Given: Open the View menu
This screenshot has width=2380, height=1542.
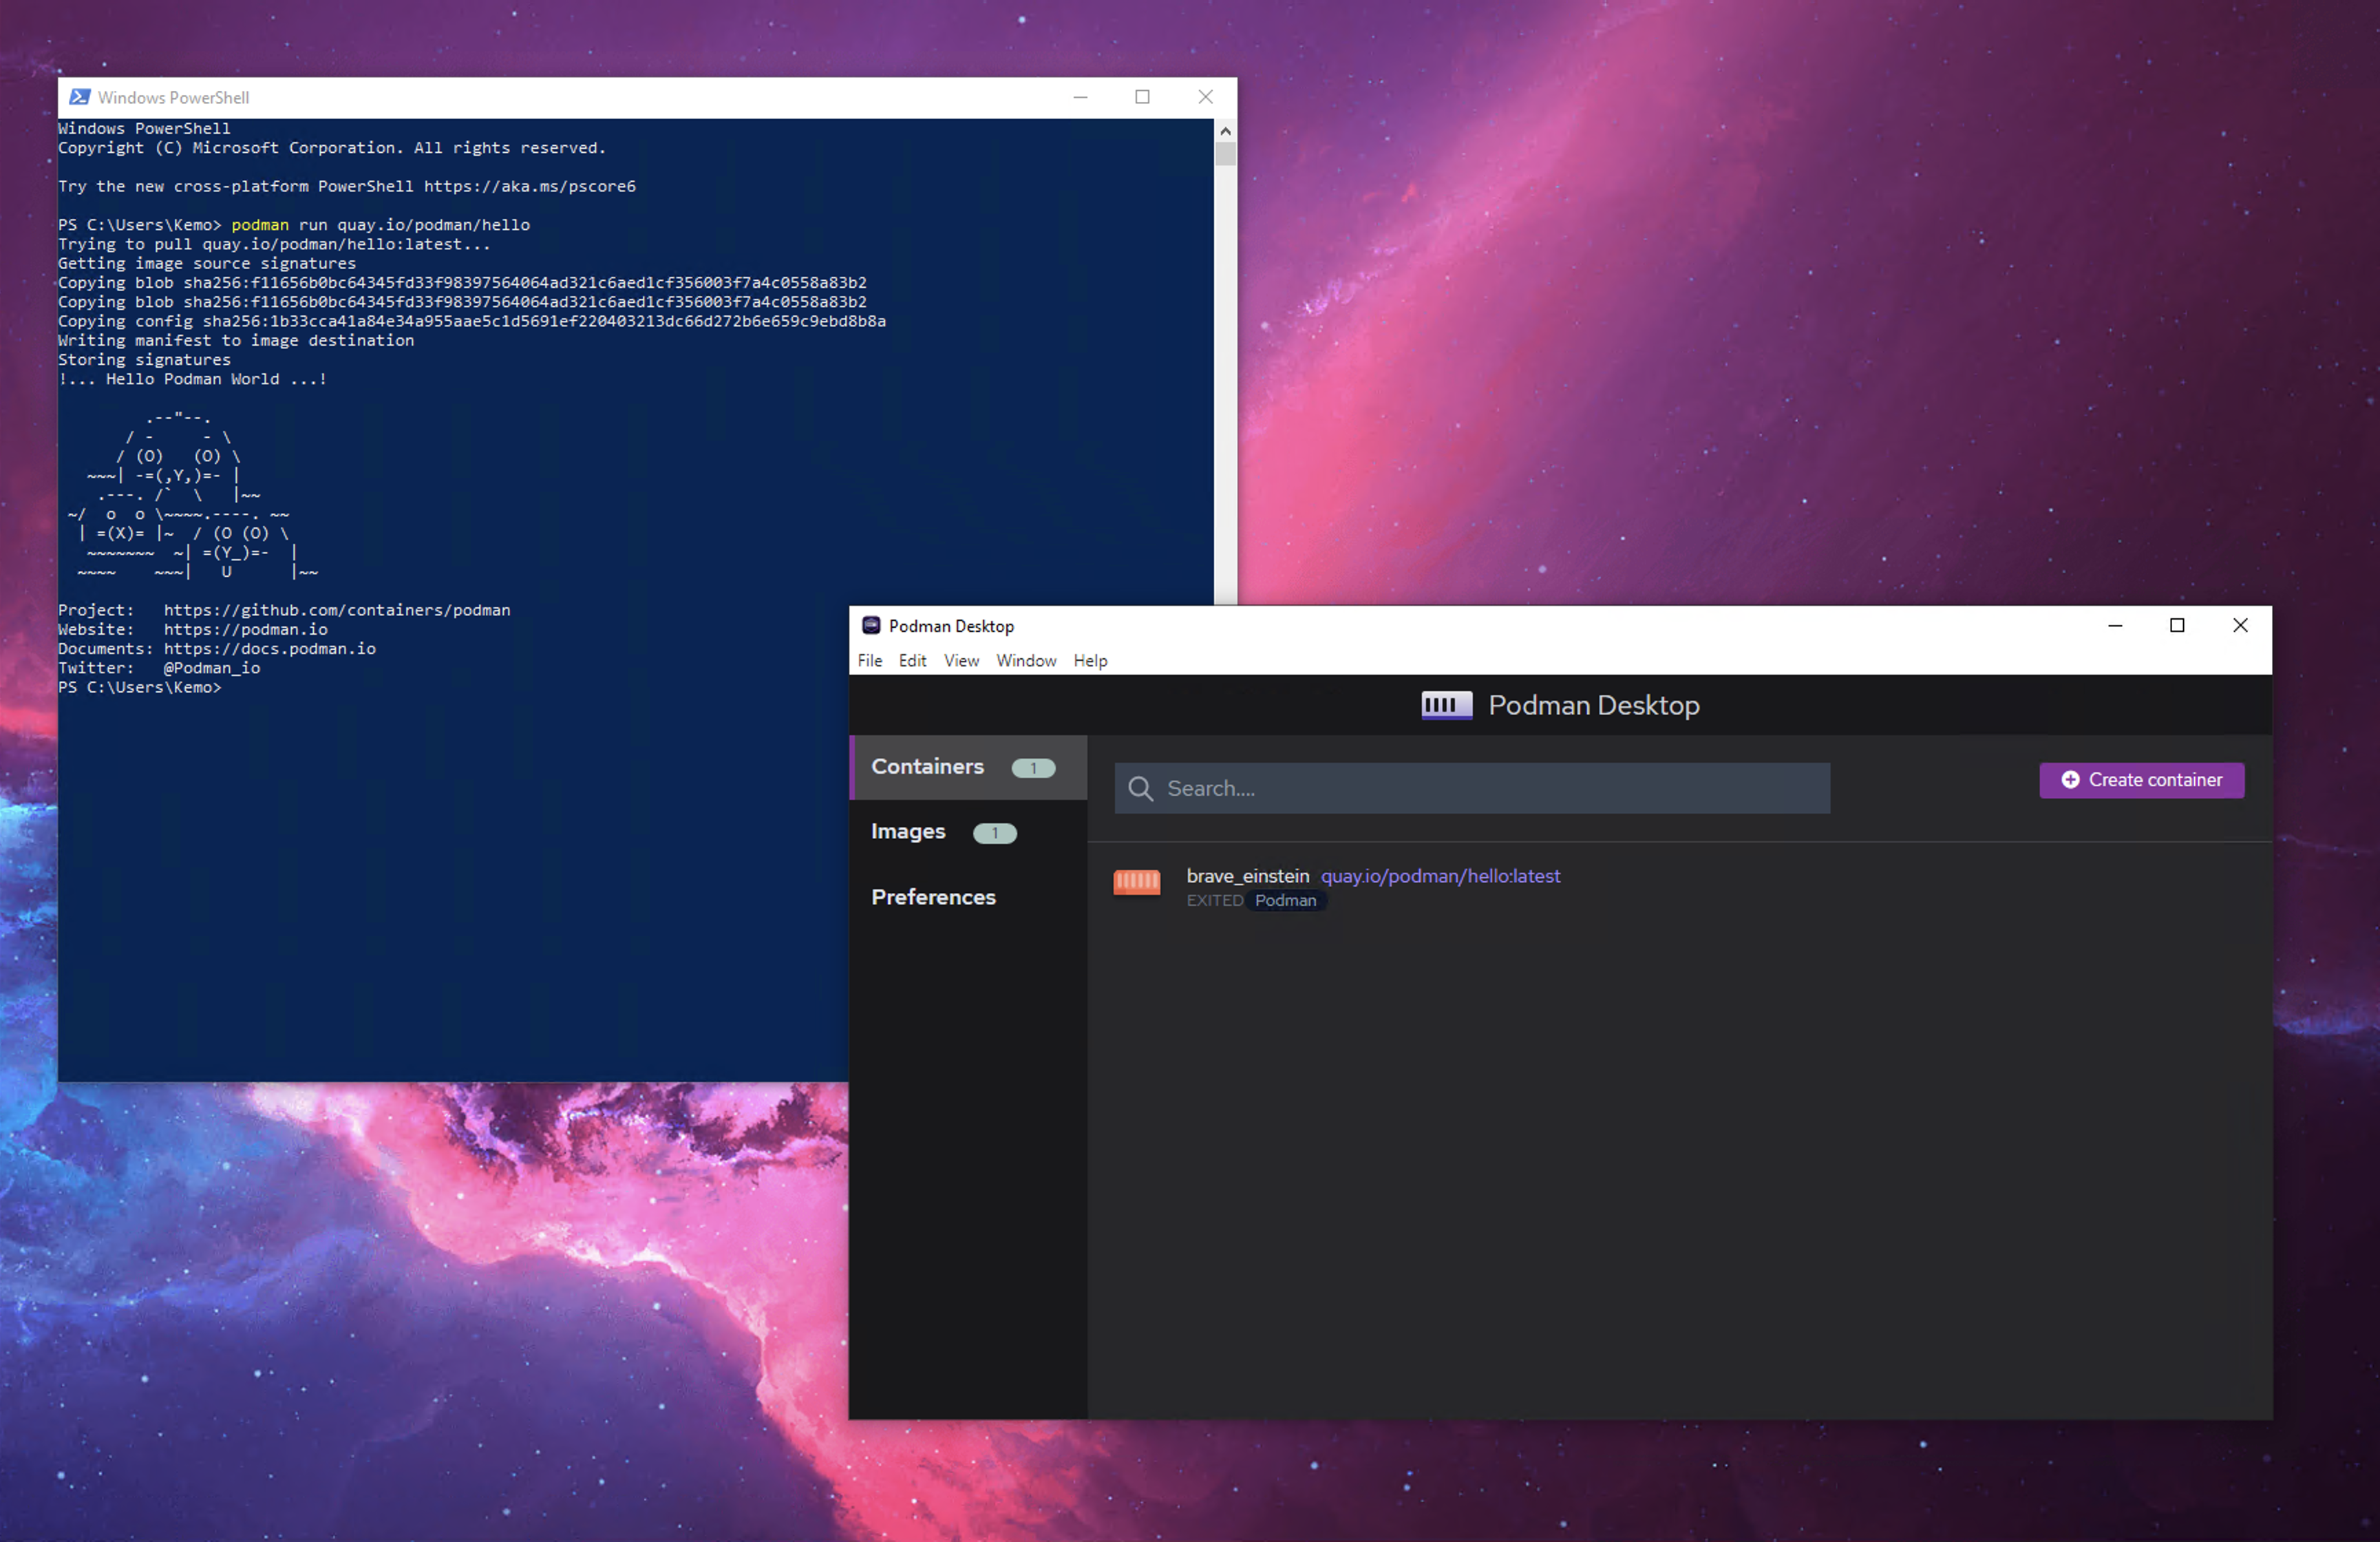Looking at the screenshot, I should tap(960, 661).
